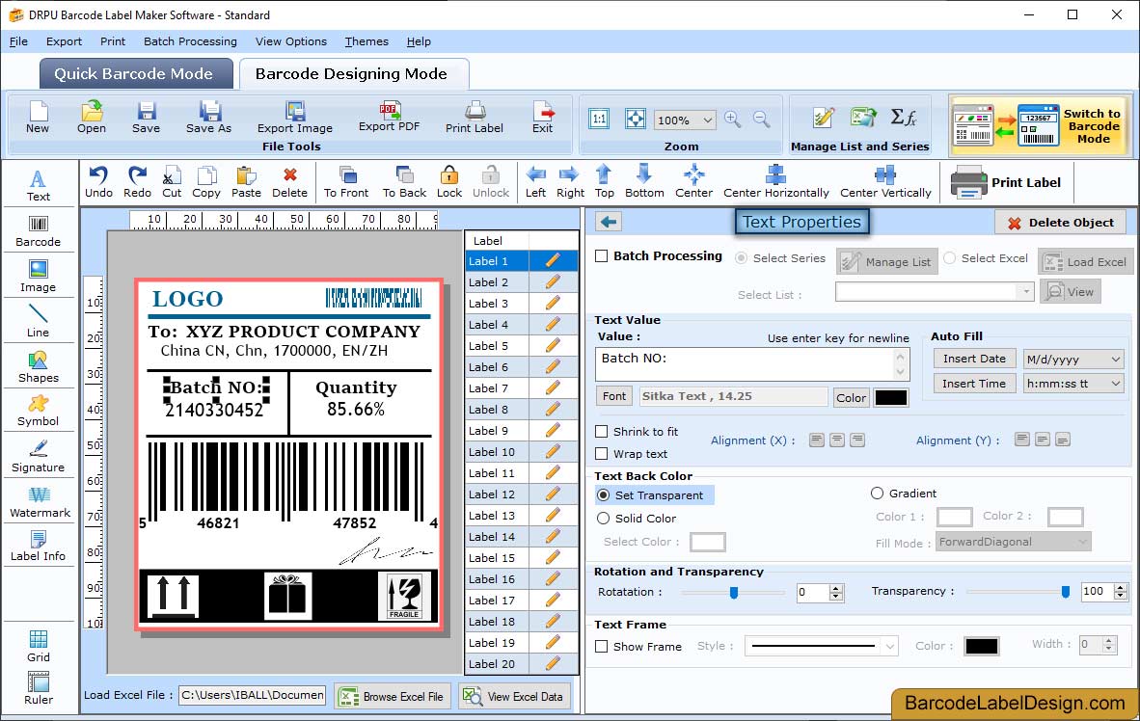Toggle the Grid view icon
The width and height of the screenshot is (1140, 721).
38,646
